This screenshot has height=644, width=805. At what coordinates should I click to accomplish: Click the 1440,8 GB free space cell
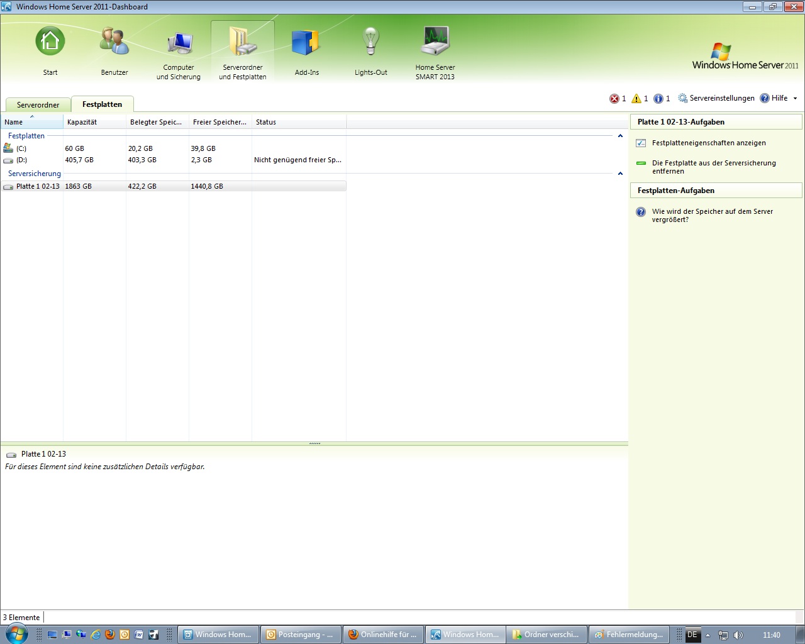(207, 186)
